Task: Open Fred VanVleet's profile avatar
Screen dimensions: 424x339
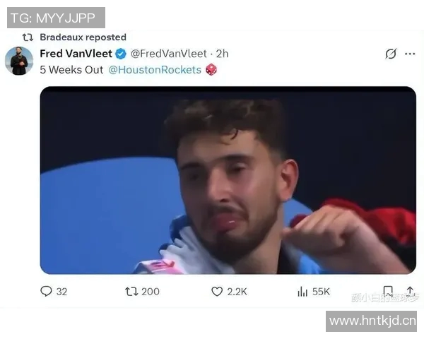Action: 19,61
